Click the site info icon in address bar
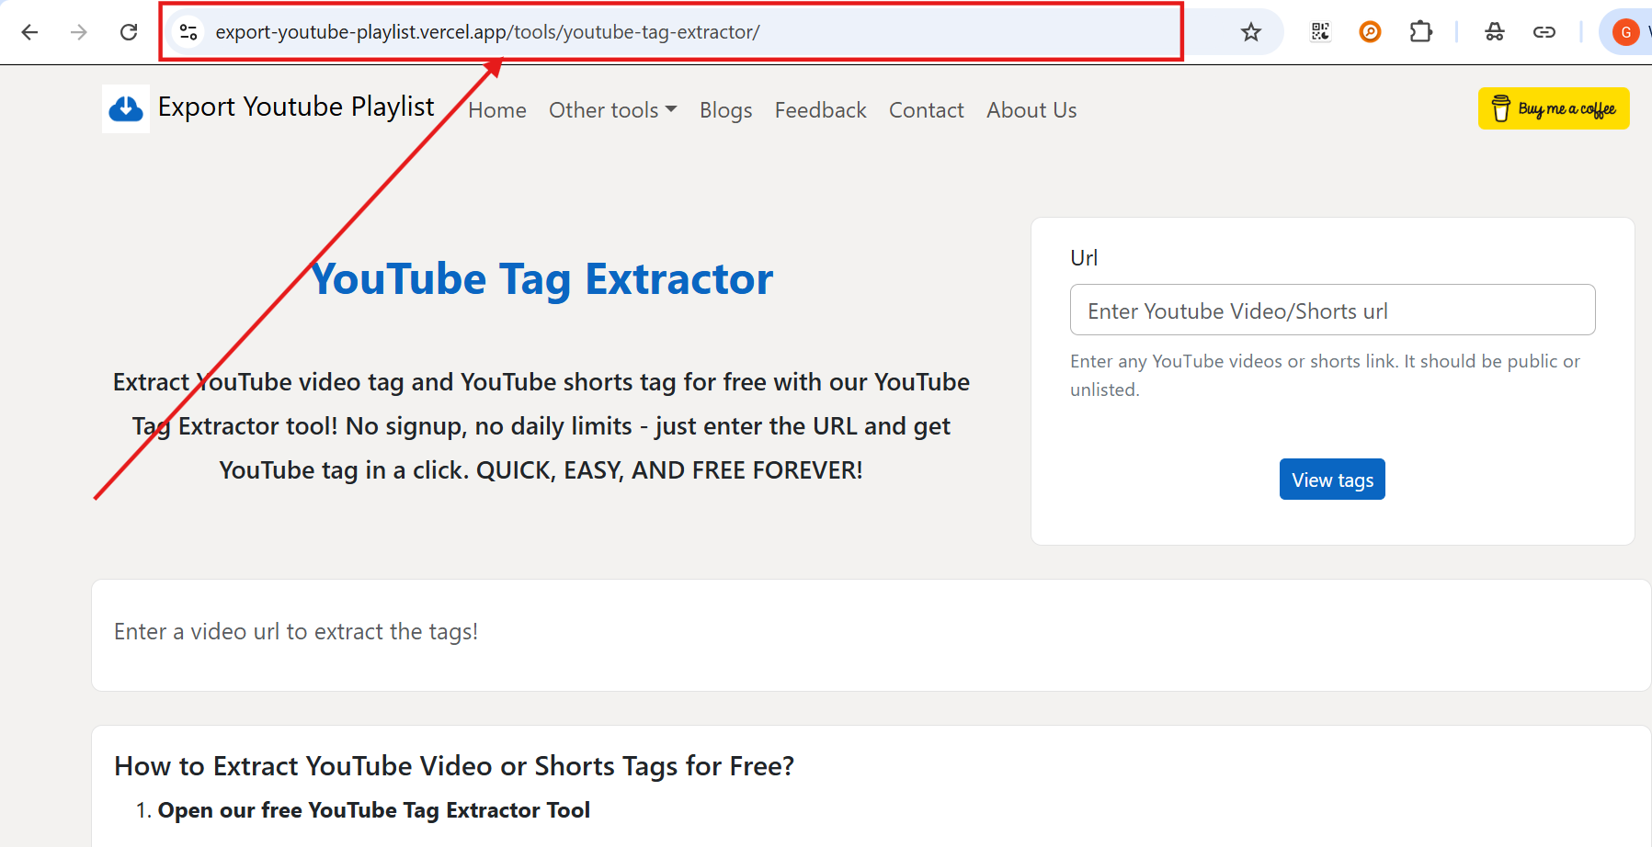The width and height of the screenshot is (1652, 847). click(x=188, y=30)
